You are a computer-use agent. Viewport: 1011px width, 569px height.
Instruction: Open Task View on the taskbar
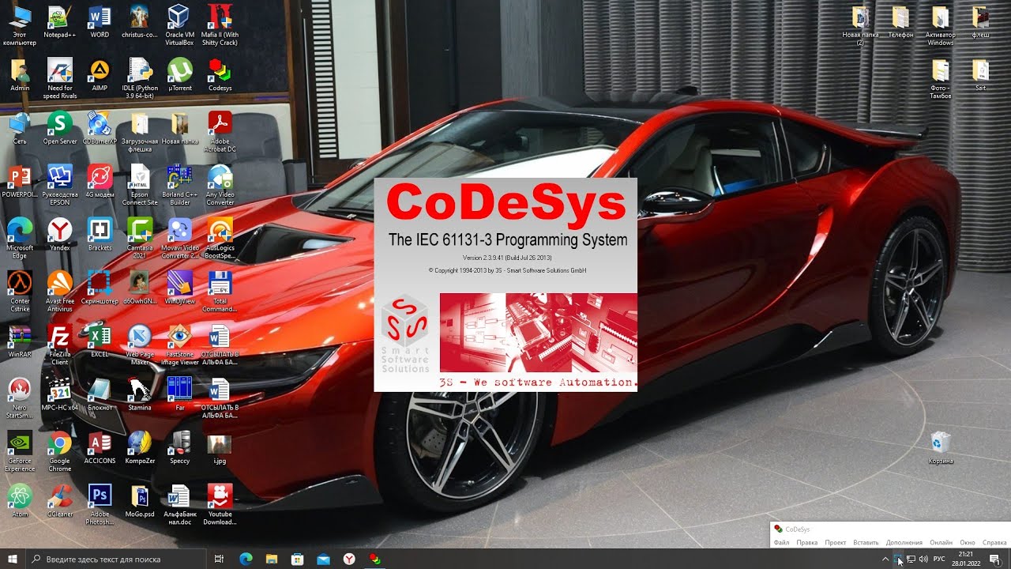point(220,559)
